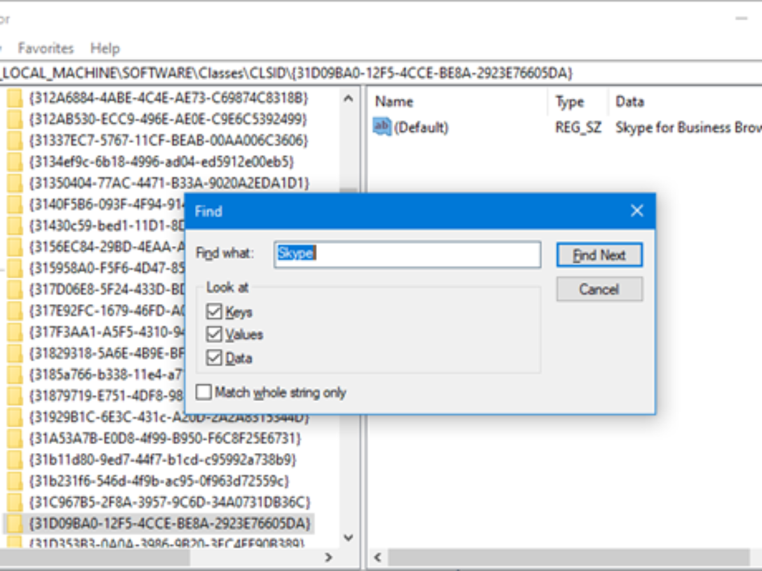Click the REG_SZ type cell

coord(579,128)
